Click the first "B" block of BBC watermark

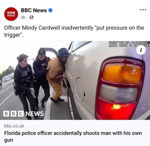click(x=6, y=113)
